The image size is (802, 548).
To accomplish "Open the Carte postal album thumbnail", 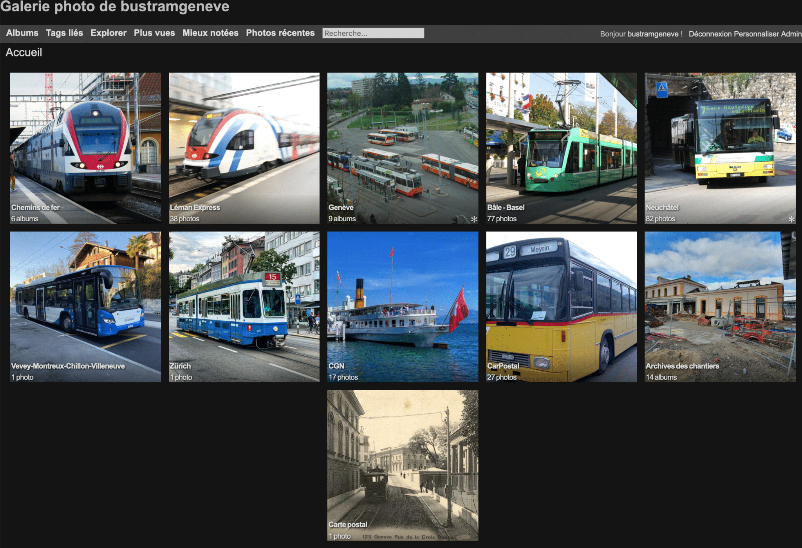I will 403,465.
